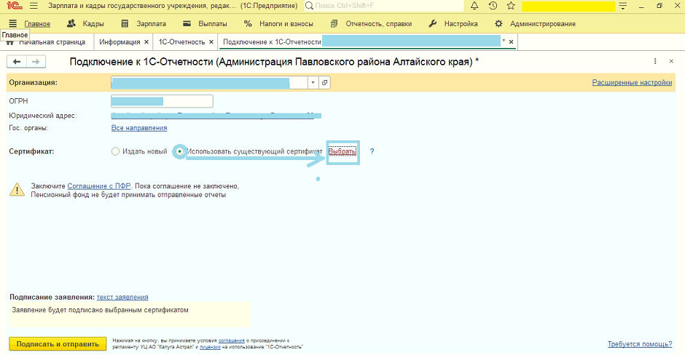Open the Соглашение с ПФР link
This screenshot has width=685, height=355.
(98, 186)
